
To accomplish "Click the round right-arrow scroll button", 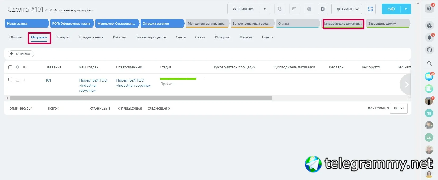I will 406,84.
